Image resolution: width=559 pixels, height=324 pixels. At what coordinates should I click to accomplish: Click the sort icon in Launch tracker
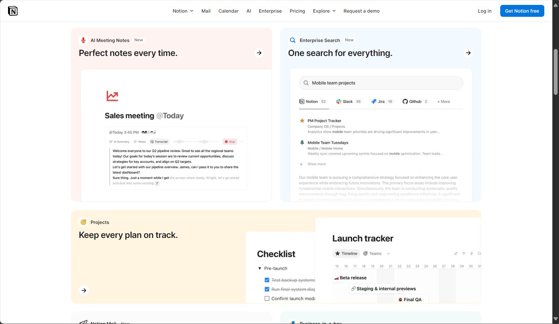(x=456, y=253)
